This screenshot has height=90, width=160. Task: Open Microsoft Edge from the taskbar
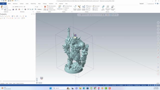pyautogui.click(x=84, y=88)
